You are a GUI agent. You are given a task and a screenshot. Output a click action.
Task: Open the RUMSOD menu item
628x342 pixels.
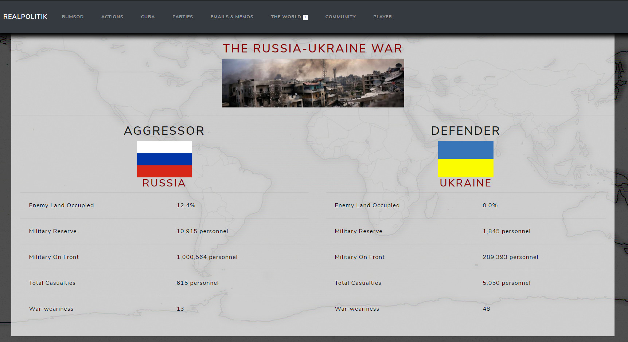(x=73, y=16)
